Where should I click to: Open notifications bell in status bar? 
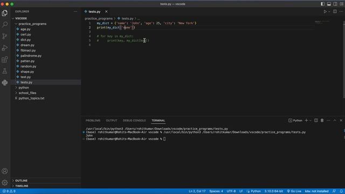(341, 191)
